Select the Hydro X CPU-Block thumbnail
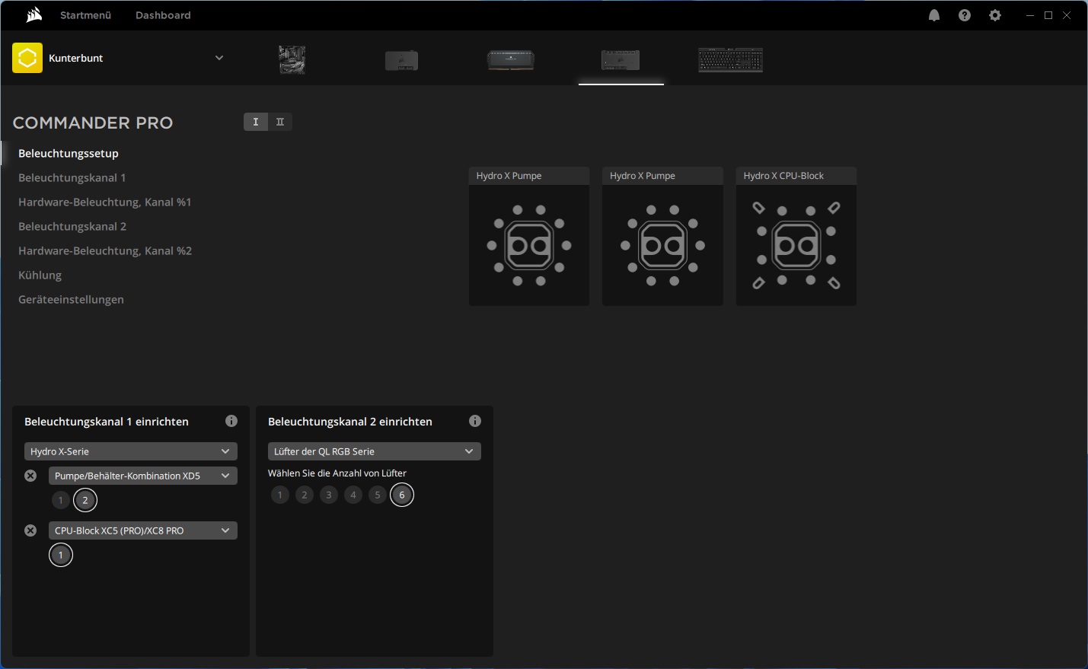The width and height of the screenshot is (1088, 669). [796, 237]
